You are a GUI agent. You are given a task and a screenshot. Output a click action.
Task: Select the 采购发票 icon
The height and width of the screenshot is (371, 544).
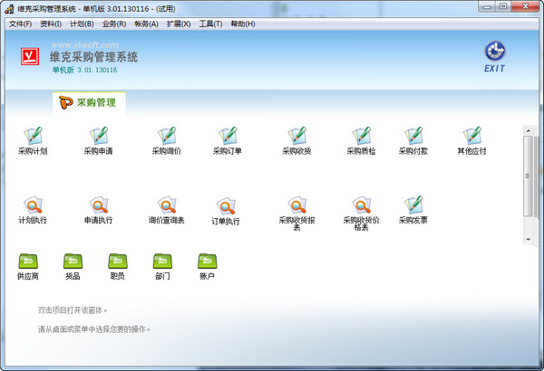pyautogui.click(x=413, y=210)
